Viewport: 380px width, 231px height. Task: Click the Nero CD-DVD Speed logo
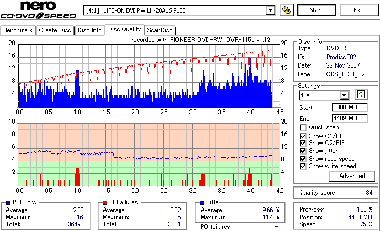point(38,10)
